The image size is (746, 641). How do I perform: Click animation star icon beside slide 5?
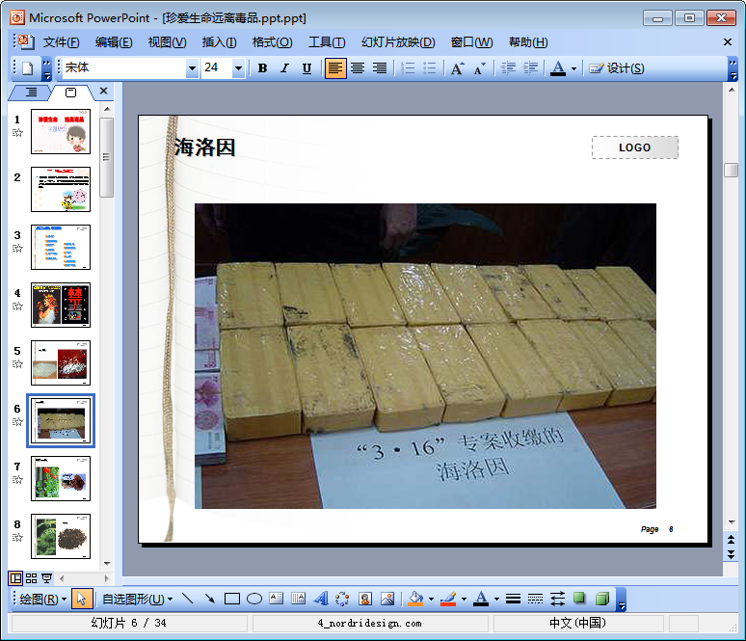click(x=17, y=364)
